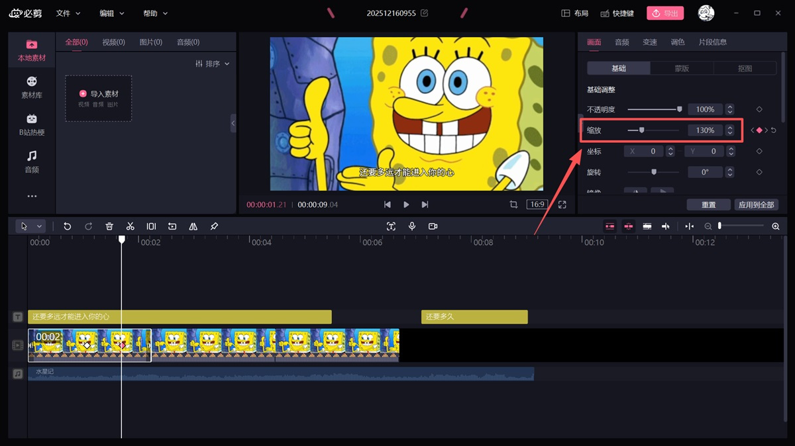
Task: Click the mirror flip icon in timeline toolbar
Action: click(193, 226)
